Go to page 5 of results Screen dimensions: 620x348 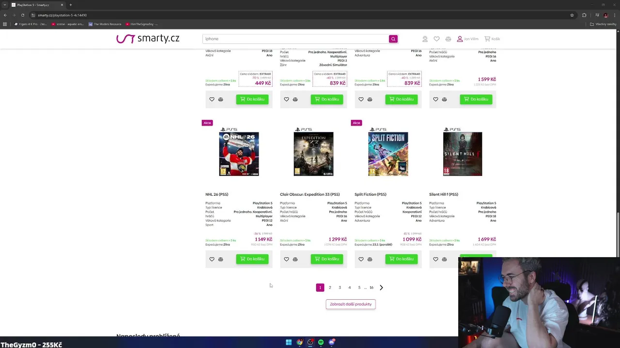[x=359, y=288]
